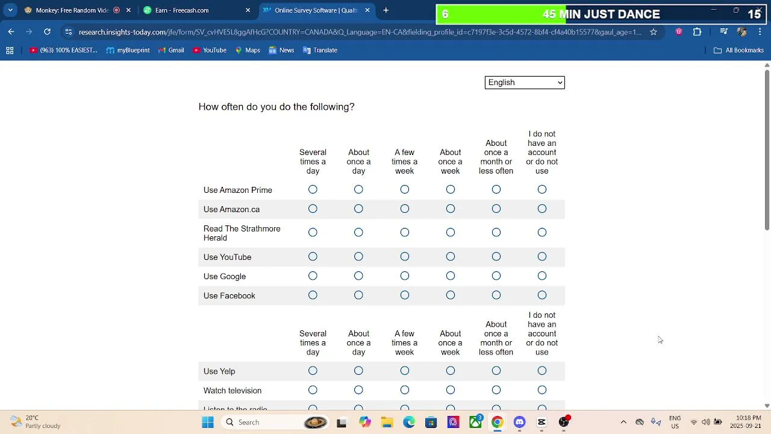Click the 45 MIN JUST DANCE overlay window

[x=602, y=14]
